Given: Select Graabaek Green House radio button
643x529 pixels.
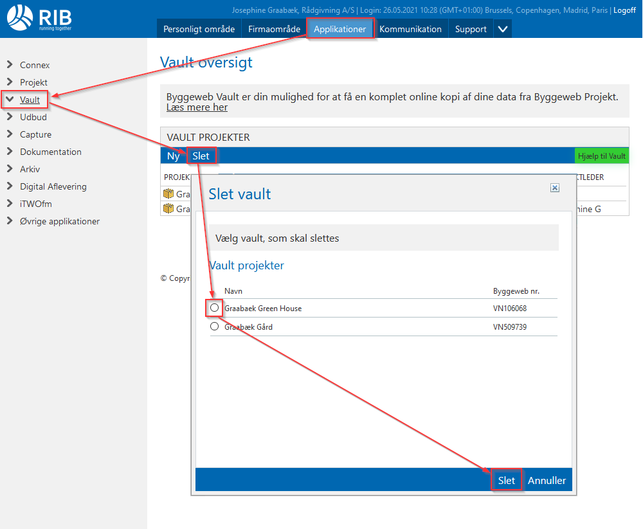Looking at the screenshot, I should pos(215,308).
